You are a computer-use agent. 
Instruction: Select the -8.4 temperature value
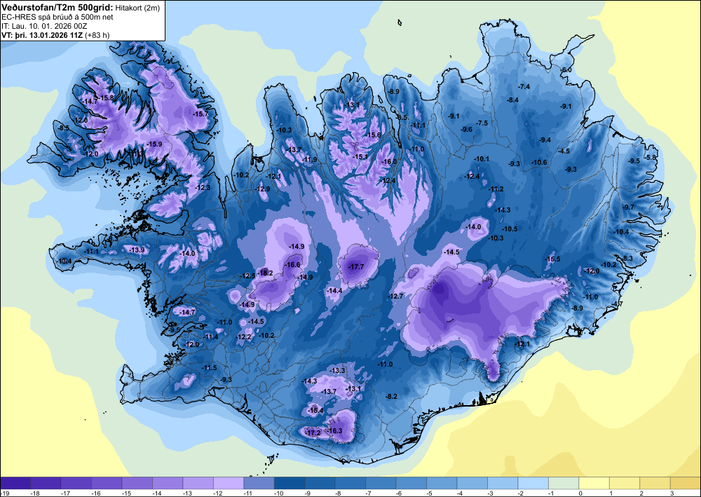point(512,100)
